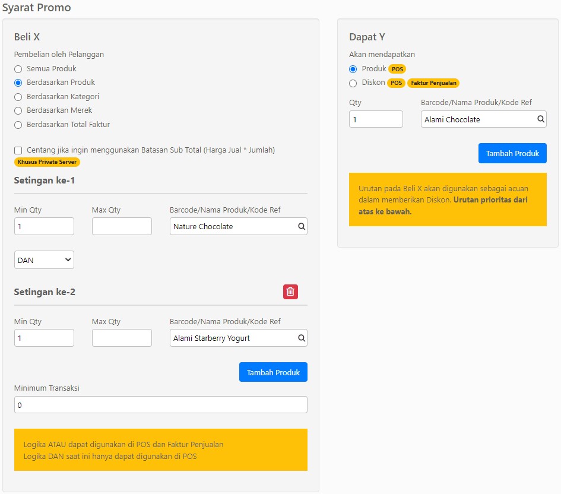Click Tambah Produk button under Dapat Y
Viewport: 561px width, 494px height.
(x=512, y=153)
